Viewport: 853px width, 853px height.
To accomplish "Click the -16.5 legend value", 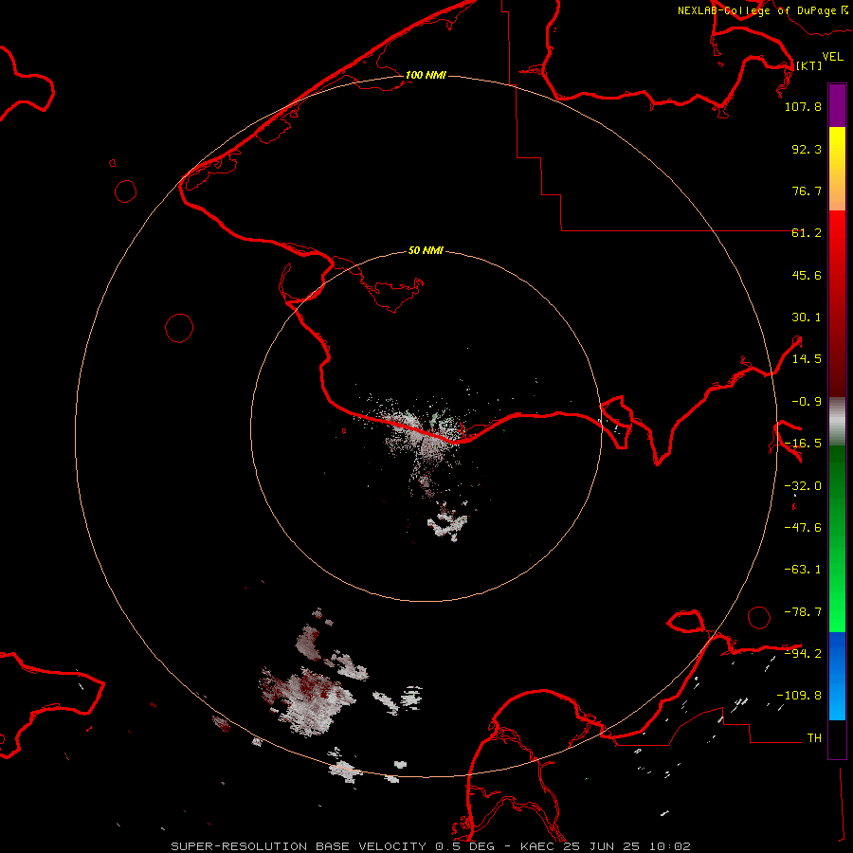I will click(803, 444).
